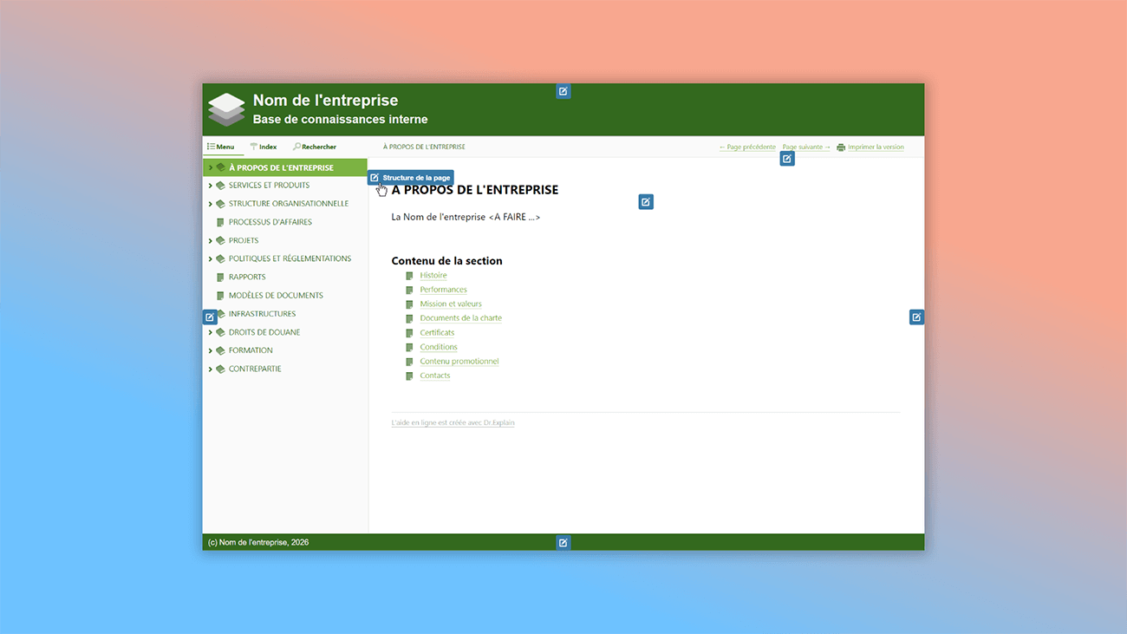Click the edit icon in the footer bar

[563, 542]
